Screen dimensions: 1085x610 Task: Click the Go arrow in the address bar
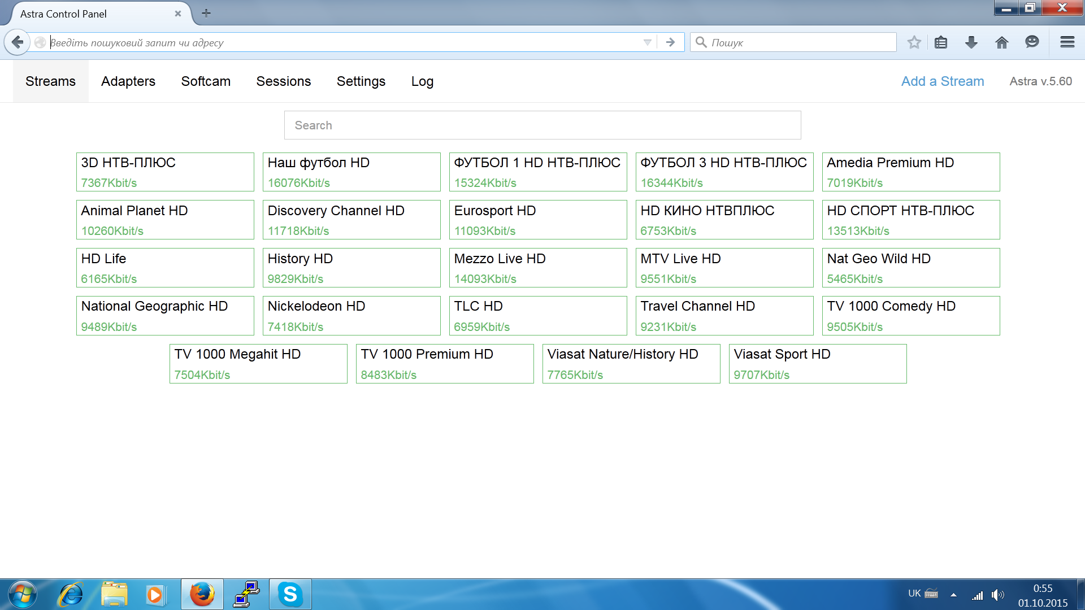670,42
